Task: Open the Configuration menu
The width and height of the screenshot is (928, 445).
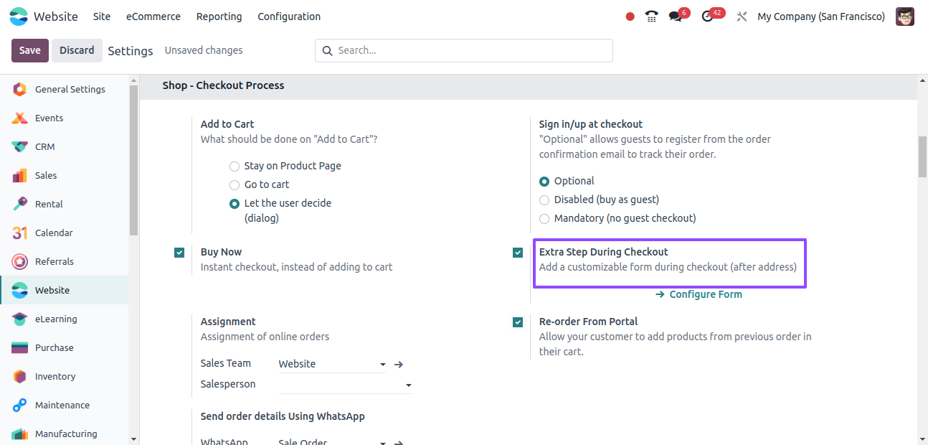Action: [x=289, y=17]
